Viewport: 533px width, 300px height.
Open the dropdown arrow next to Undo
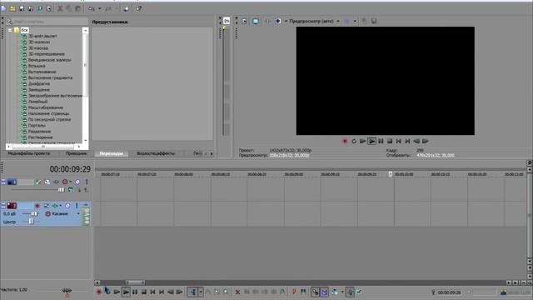[x=100, y=8]
